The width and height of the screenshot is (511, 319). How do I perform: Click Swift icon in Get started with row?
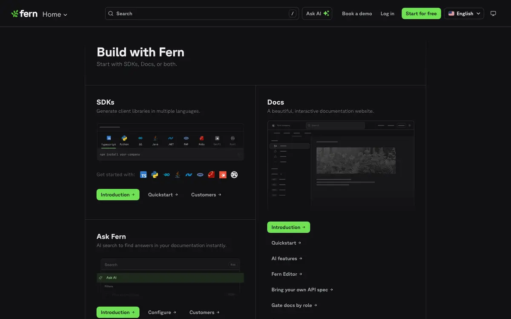tap(223, 175)
